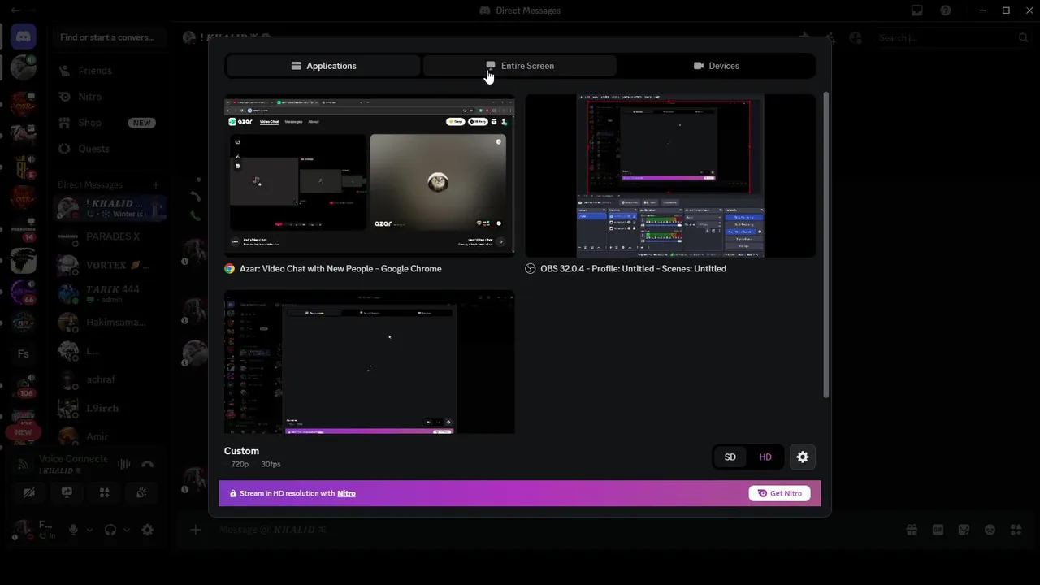This screenshot has width=1040, height=585.
Task: Disconnect from voice call
Action: 147,465
